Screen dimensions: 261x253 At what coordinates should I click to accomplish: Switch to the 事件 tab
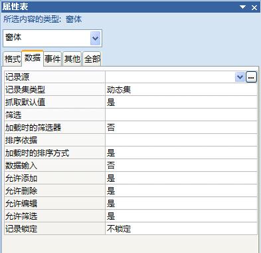point(52,59)
